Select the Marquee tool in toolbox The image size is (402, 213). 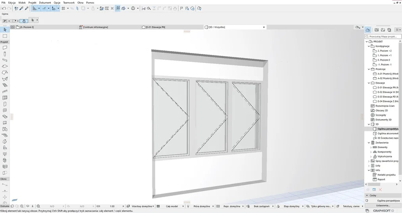tap(5, 36)
